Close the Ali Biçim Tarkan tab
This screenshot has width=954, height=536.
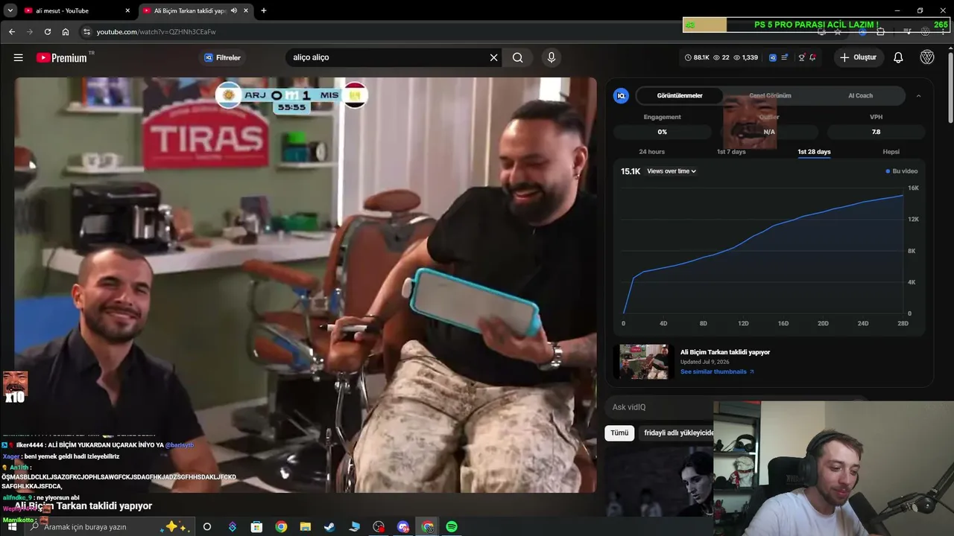[x=246, y=10]
